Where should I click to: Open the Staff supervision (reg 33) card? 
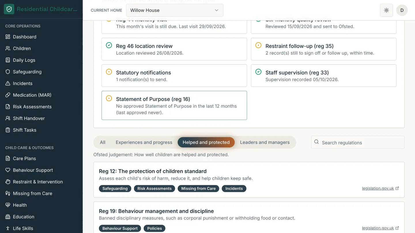click(x=324, y=76)
